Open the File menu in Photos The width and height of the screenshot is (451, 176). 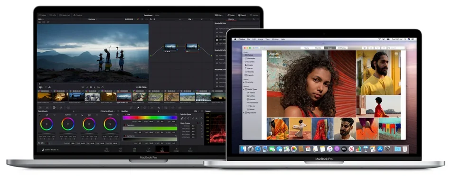[248, 39]
